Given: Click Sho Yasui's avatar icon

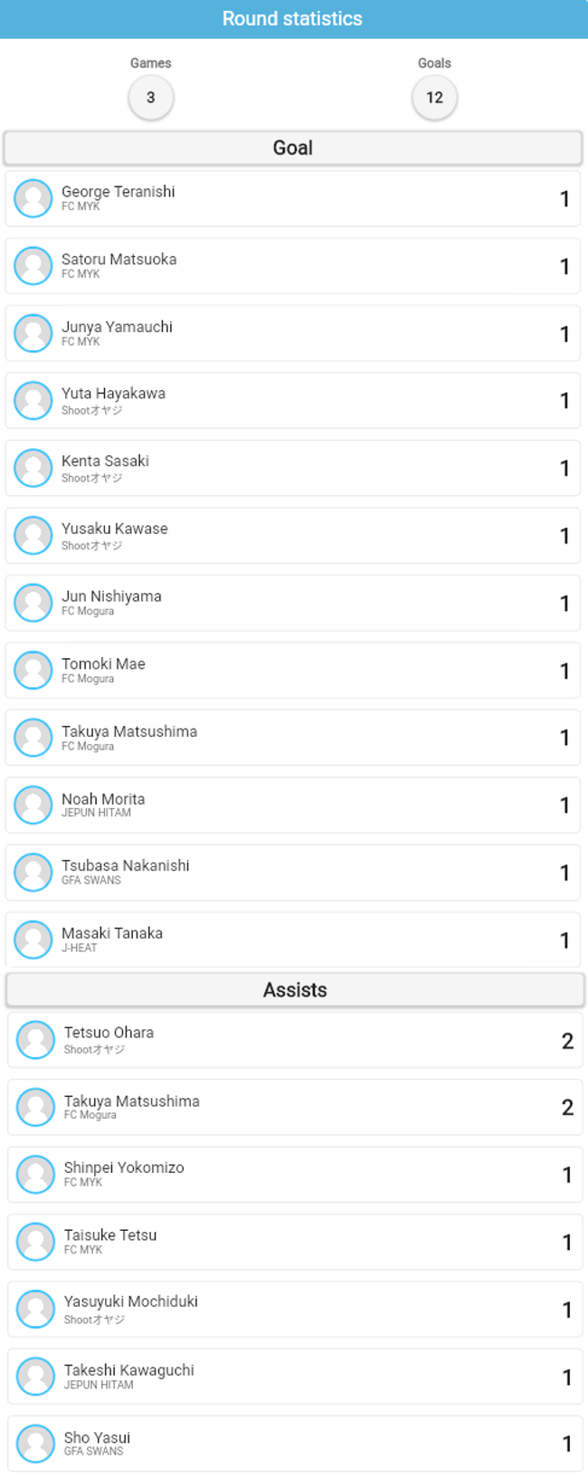Looking at the screenshot, I should coord(36,1445).
